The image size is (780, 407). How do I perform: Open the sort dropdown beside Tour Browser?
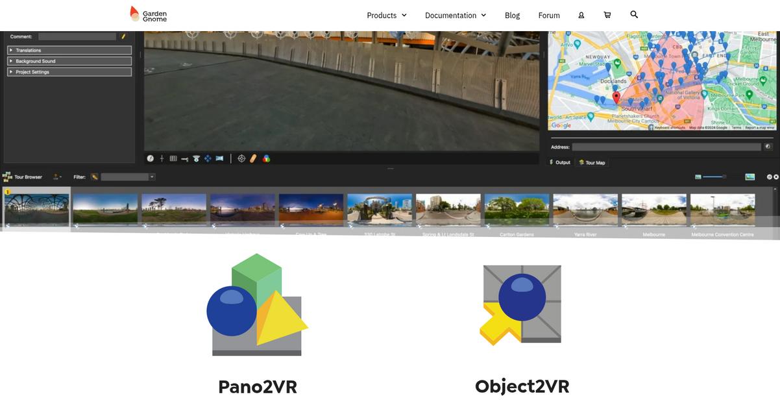[58, 177]
